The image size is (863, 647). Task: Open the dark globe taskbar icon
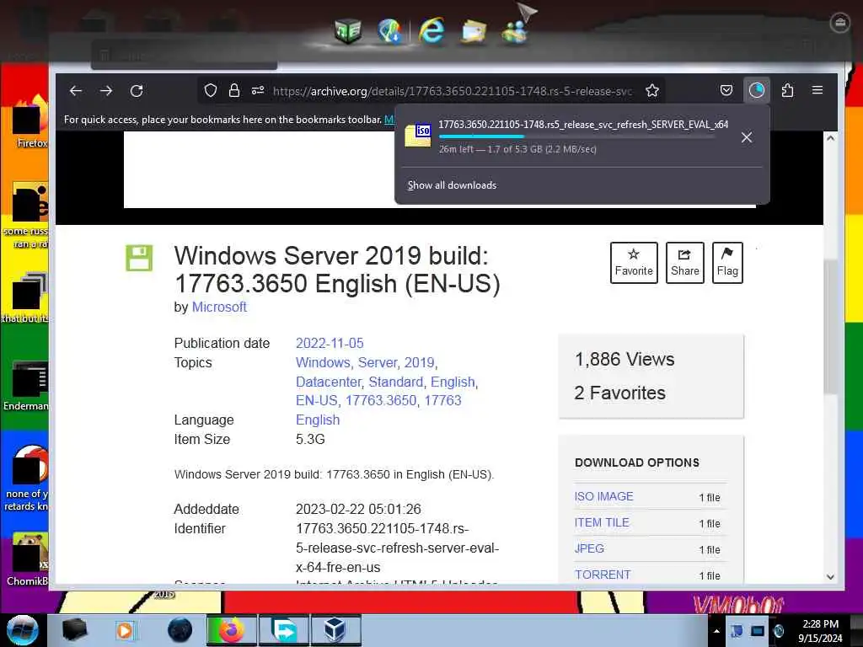pos(180,630)
